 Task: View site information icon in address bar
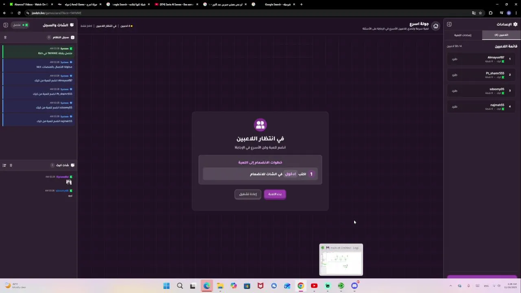coord(28,13)
